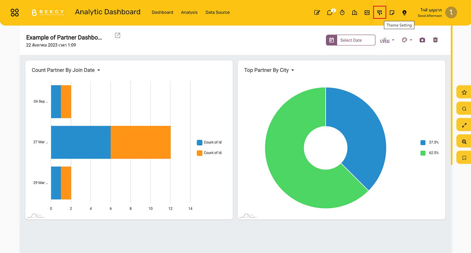This screenshot has height=253, width=471.
Task: Go to the Analysis menu
Action: pyautogui.click(x=189, y=13)
